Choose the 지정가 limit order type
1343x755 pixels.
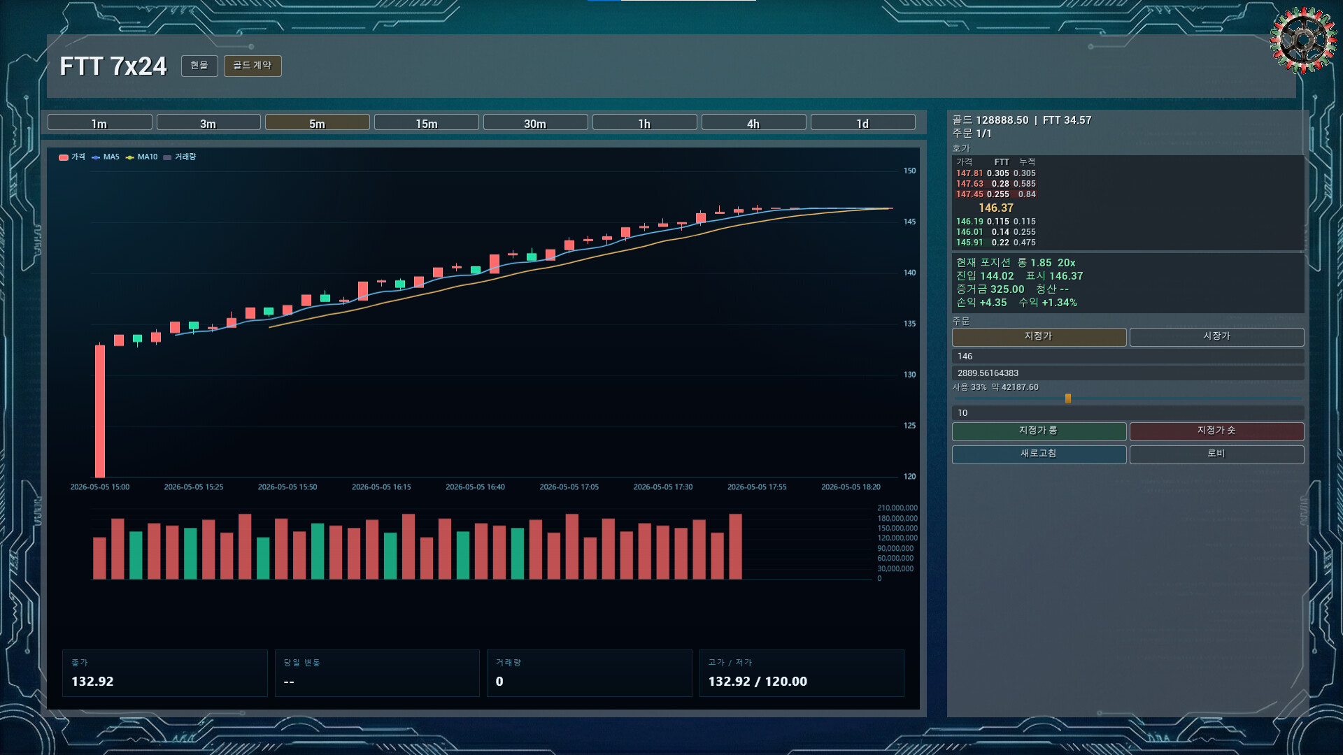pyautogui.click(x=1039, y=337)
